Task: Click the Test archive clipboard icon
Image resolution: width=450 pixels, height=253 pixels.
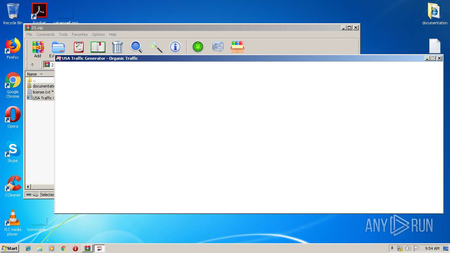Action: coord(78,47)
